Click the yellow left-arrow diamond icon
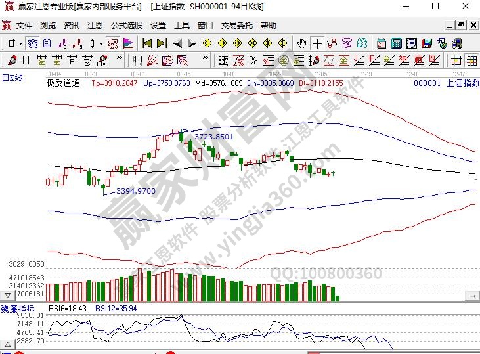 tap(206, 43)
